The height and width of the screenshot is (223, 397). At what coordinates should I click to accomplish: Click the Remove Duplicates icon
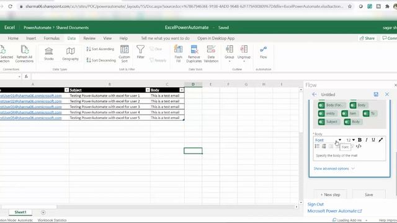tap(194, 54)
